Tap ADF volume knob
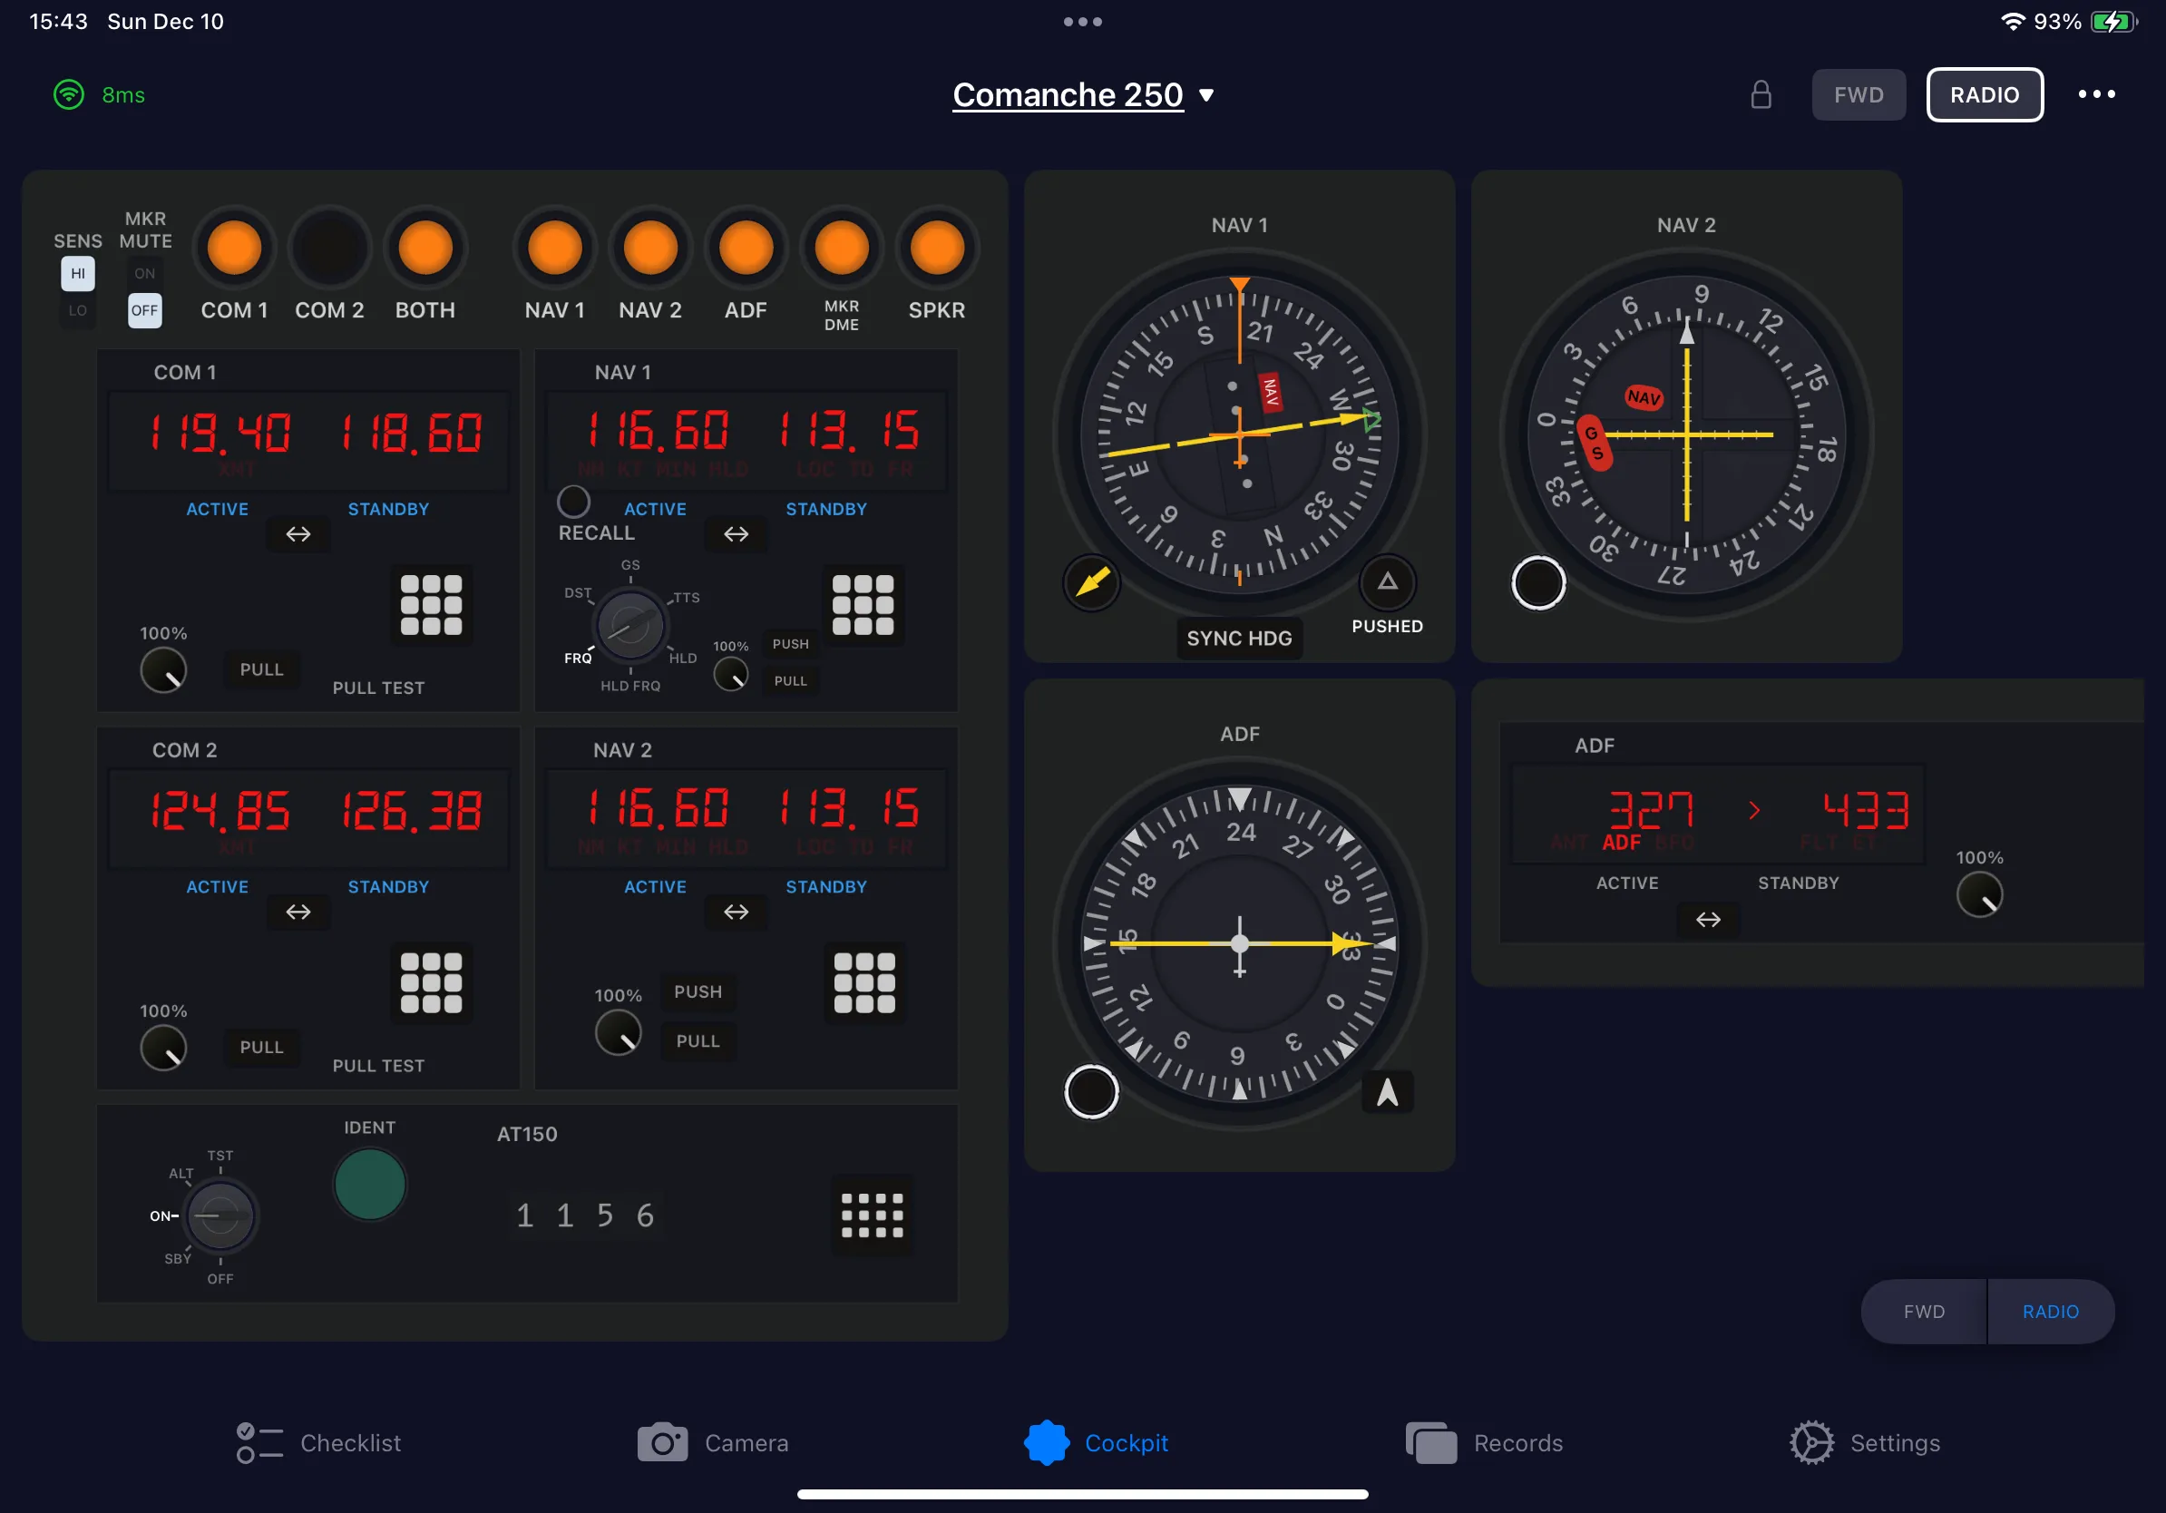The width and height of the screenshot is (2166, 1513). pyautogui.click(x=1979, y=894)
